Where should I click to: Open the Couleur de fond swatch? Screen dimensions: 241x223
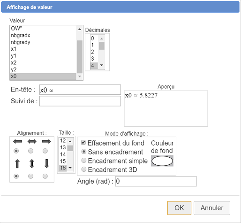point(162,161)
